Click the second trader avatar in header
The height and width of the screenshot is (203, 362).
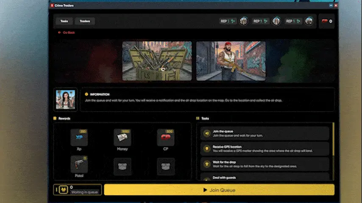(276, 21)
